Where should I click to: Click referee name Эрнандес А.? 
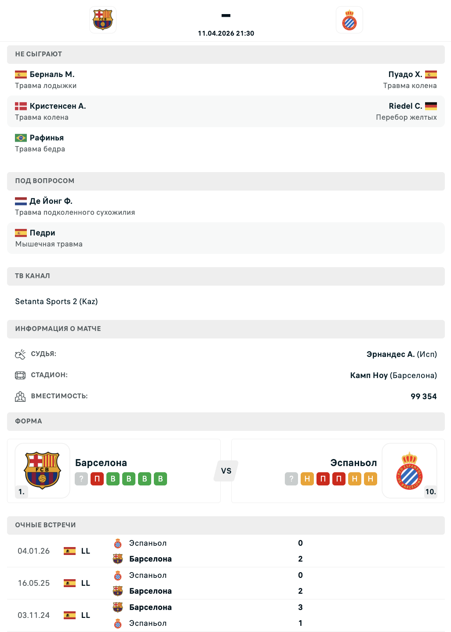tap(390, 354)
